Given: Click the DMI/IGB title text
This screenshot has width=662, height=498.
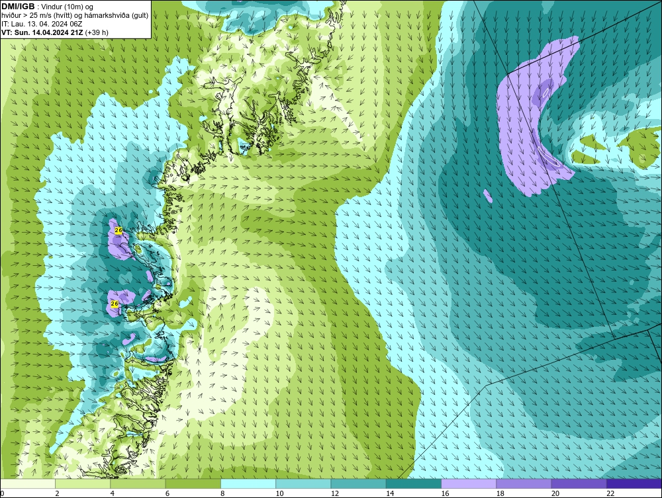Looking at the screenshot, I should pos(18,7).
